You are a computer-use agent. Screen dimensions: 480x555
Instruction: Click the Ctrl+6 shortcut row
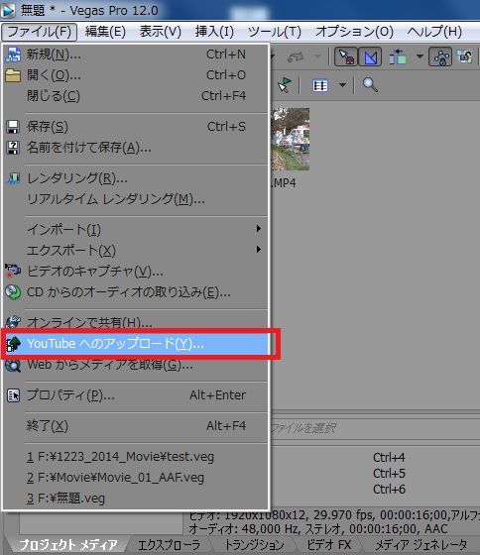click(x=389, y=490)
